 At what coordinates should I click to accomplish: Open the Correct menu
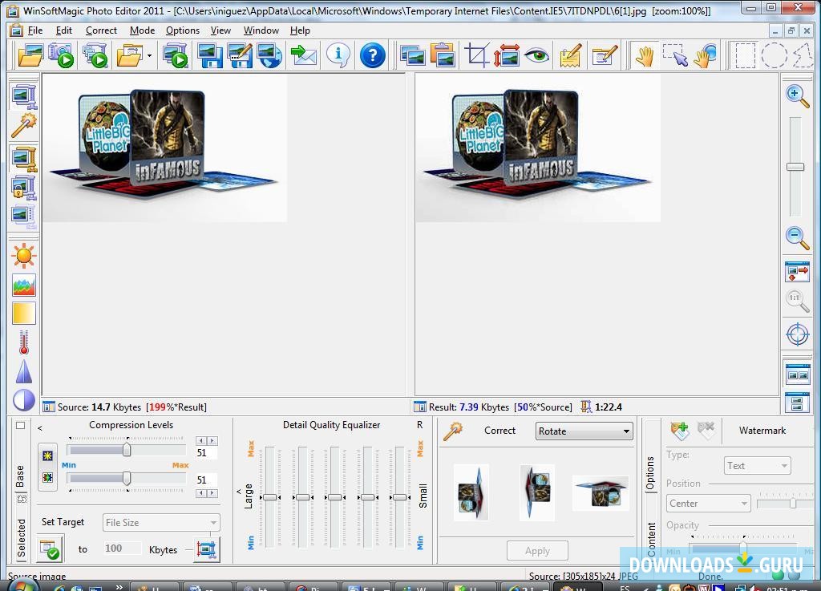tap(101, 30)
